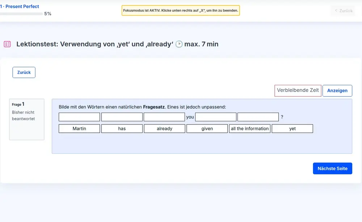Select the Frage 1 navigation box
This screenshot has height=222, width=362.
[26, 119]
